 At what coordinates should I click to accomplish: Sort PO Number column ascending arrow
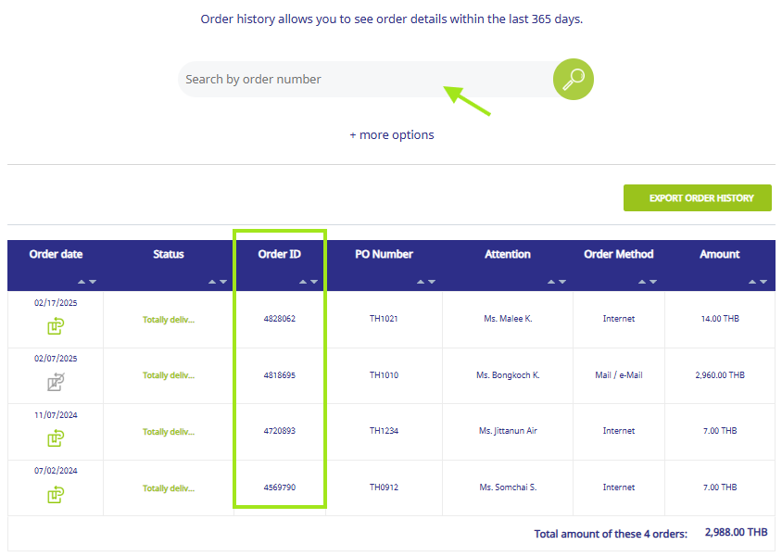tap(419, 281)
